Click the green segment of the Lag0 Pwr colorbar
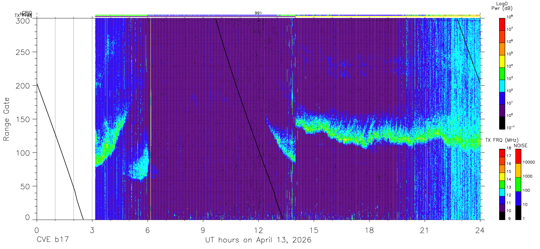 (x=502, y=73)
